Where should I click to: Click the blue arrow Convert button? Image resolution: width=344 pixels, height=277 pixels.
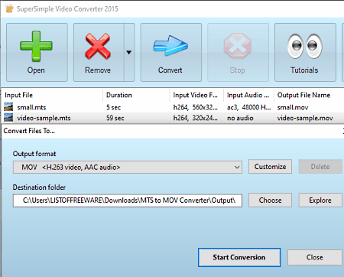(171, 52)
